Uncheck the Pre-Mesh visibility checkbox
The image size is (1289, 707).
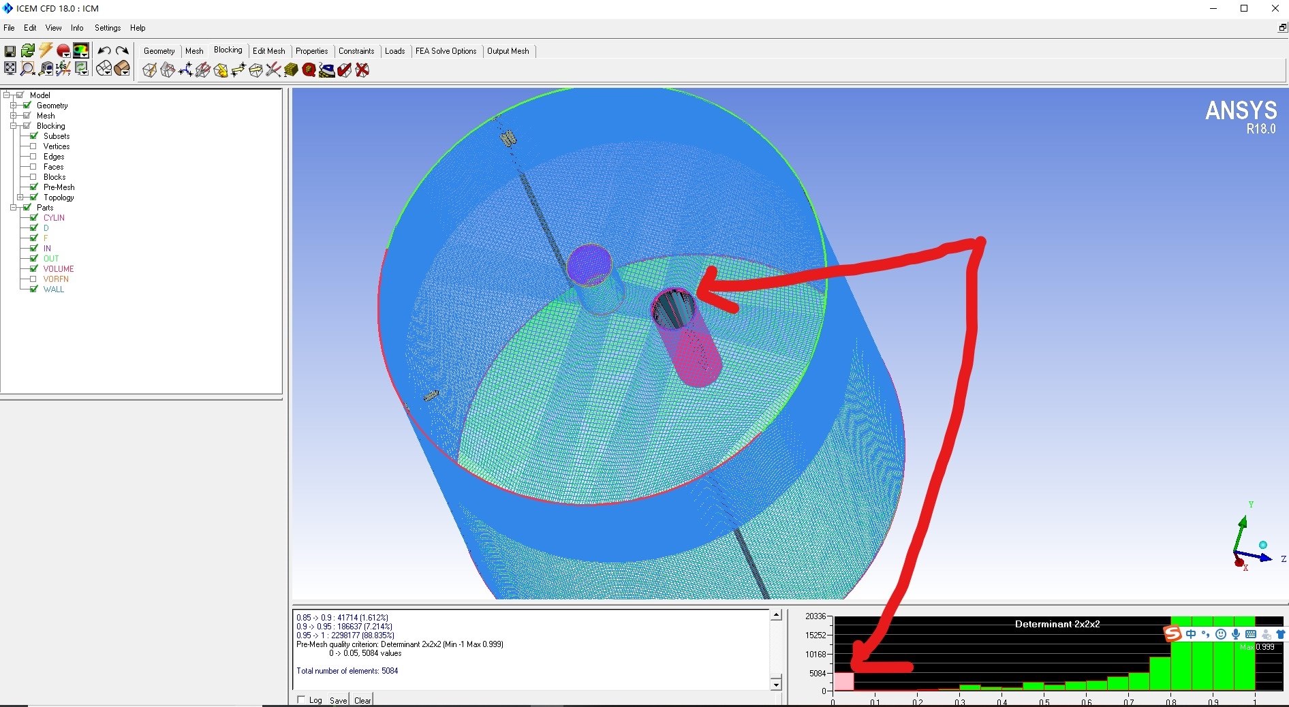(33, 187)
